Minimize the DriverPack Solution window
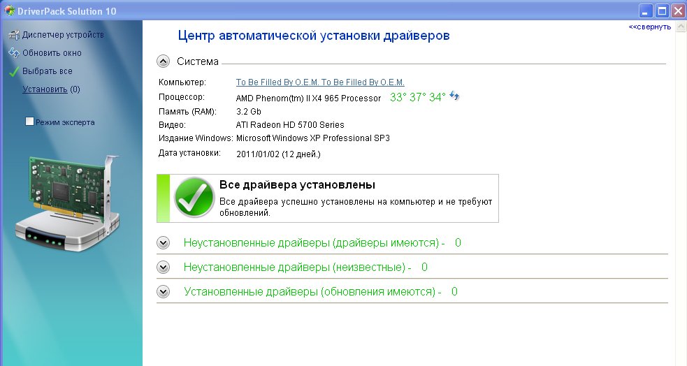 pyautogui.click(x=645, y=11)
